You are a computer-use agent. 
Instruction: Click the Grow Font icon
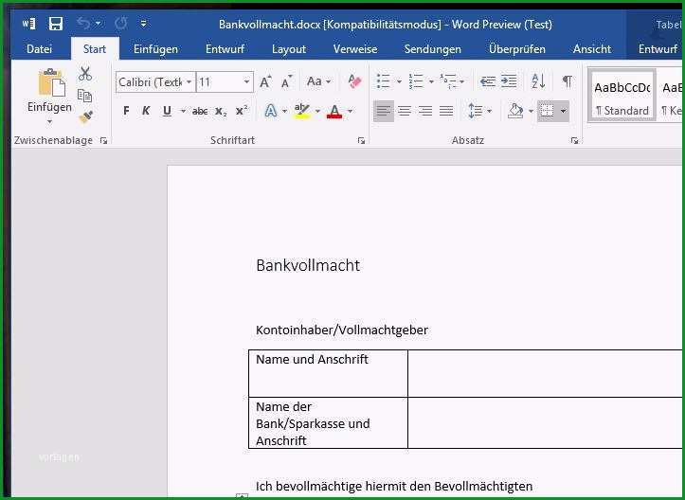pos(265,81)
